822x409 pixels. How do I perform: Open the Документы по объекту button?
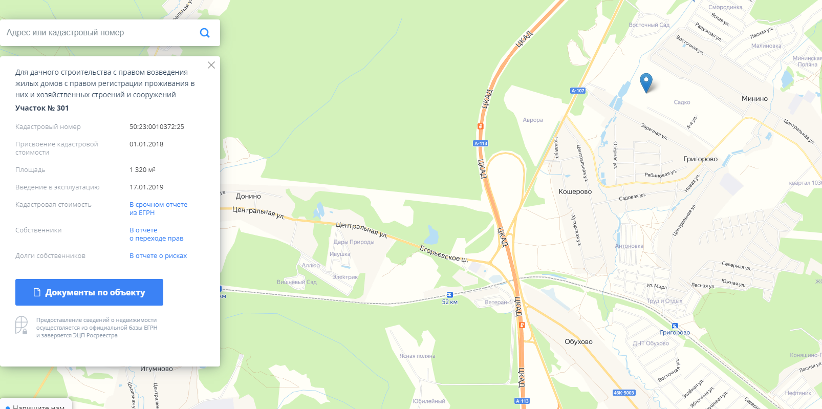(89, 292)
